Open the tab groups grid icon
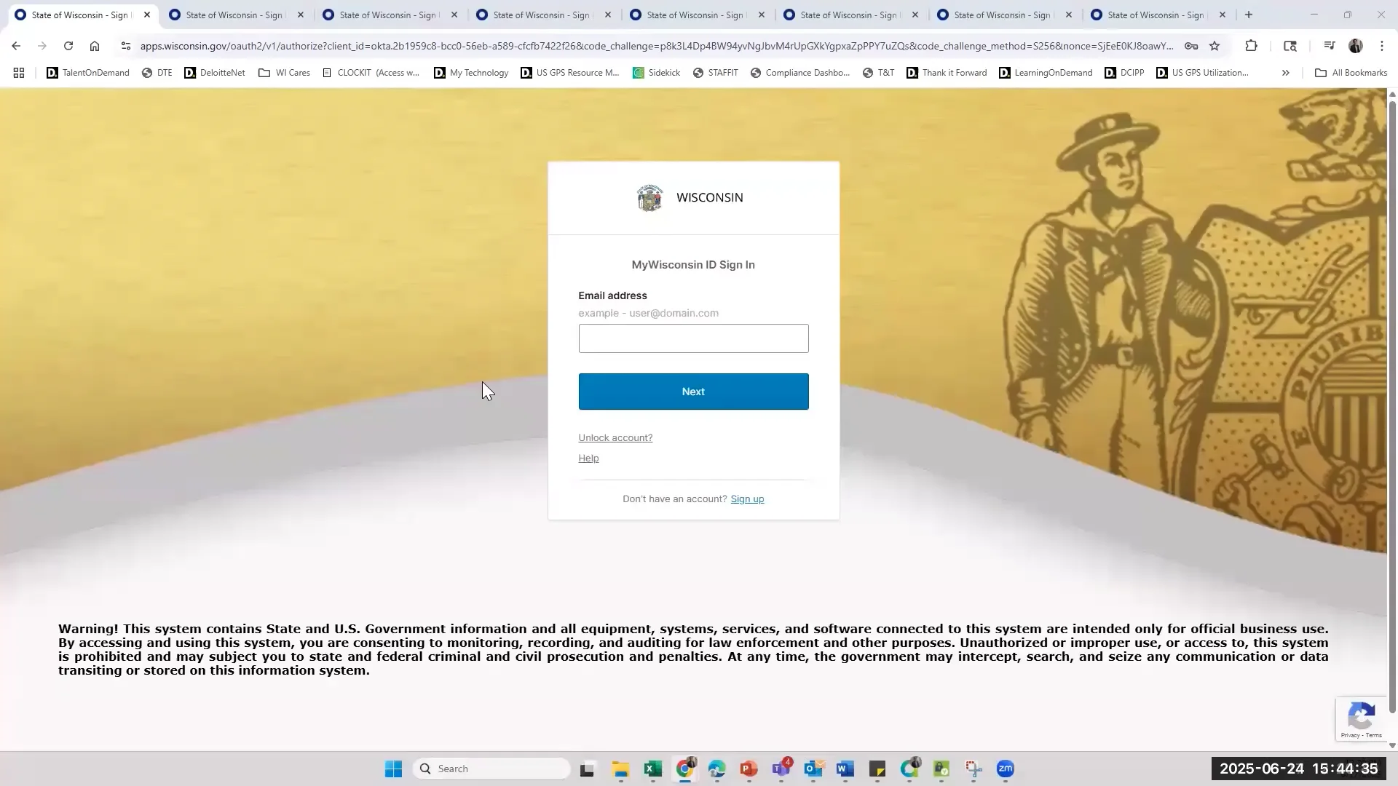The width and height of the screenshot is (1398, 786). coord(19,73)
